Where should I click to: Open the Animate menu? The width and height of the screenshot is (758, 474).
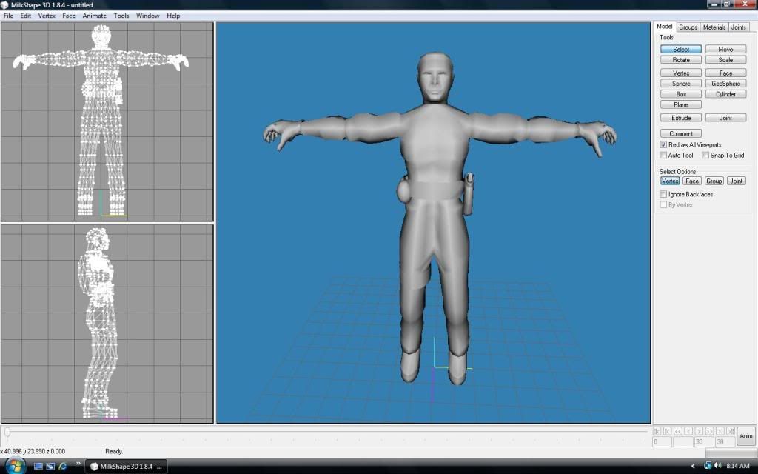[94, 16]
